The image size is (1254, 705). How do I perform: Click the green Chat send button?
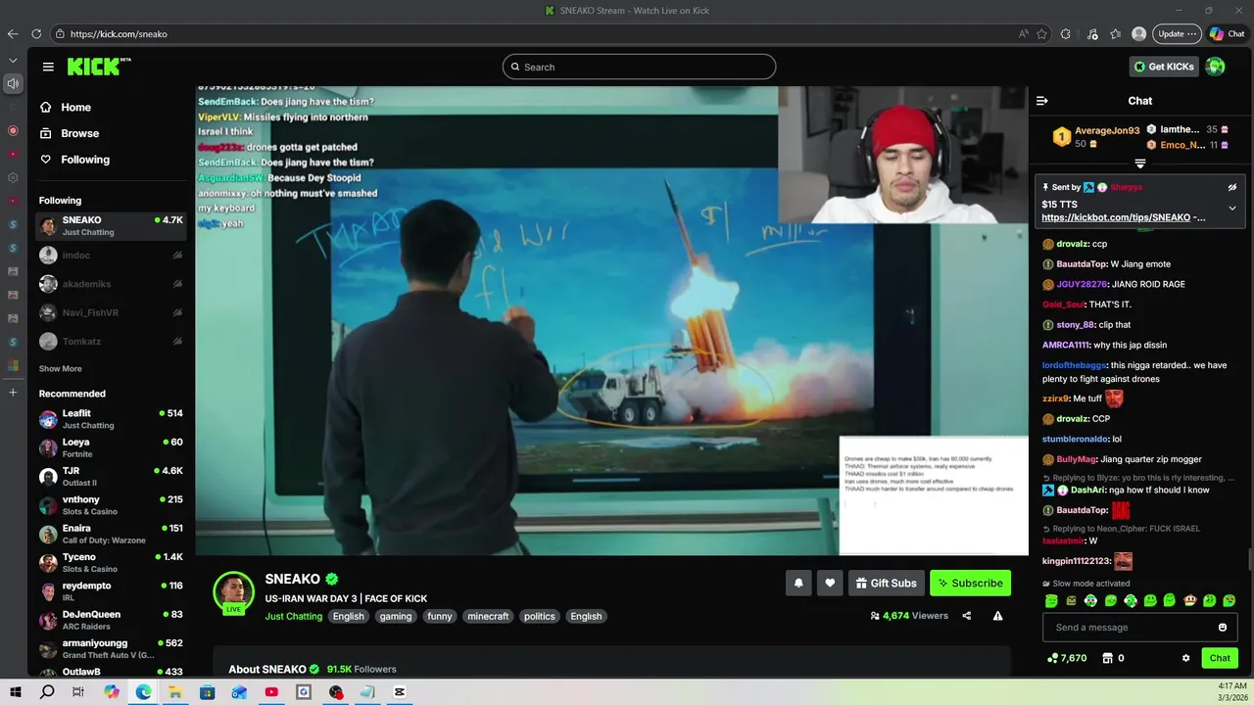point(1220,658)
